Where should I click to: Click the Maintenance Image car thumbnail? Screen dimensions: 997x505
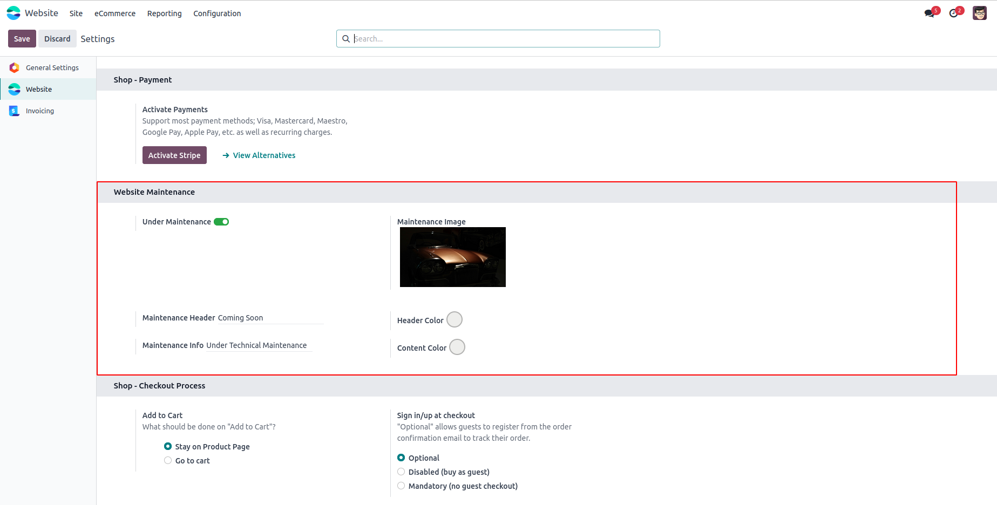point(452,257)
